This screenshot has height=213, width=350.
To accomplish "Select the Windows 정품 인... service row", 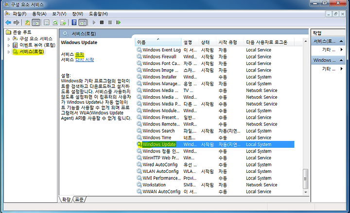I will point(215,151).
